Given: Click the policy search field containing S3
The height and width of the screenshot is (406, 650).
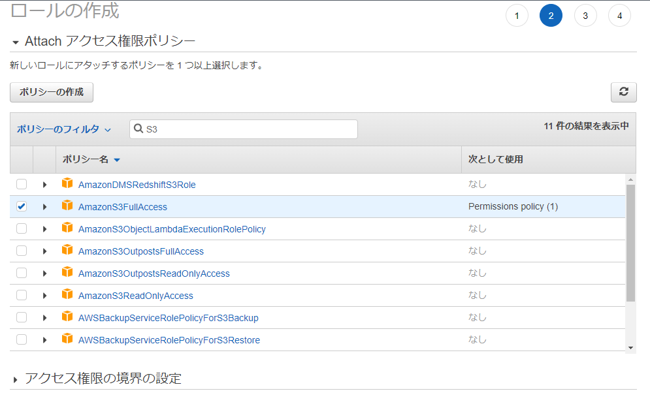Looking at the screenshot, I should tap(243, 129).
